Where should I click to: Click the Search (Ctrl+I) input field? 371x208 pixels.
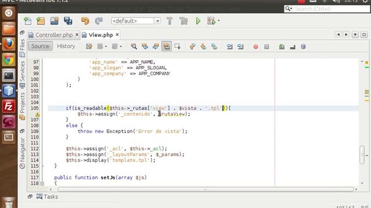point(331,9)
